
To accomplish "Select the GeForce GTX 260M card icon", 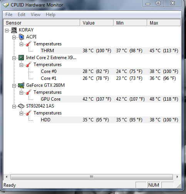I will (21, 85).
